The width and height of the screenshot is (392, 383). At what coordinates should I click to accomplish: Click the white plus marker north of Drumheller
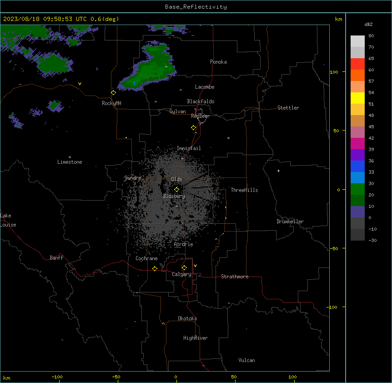[278, 171]
